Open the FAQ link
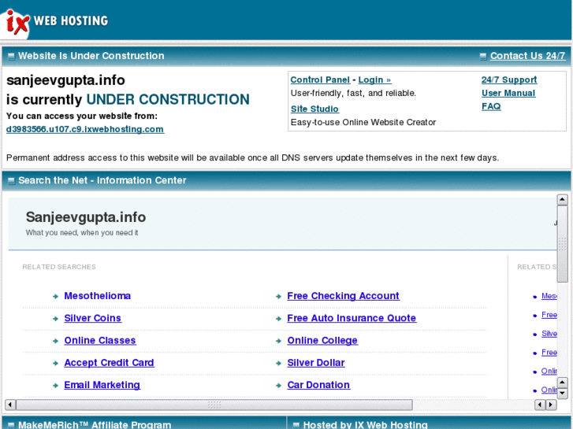 tap(491, 106)
